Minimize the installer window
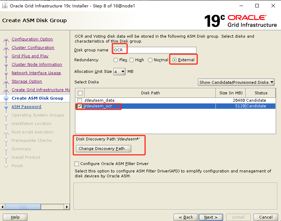Screen dimensions: 281x221 (x=241, y=6)
